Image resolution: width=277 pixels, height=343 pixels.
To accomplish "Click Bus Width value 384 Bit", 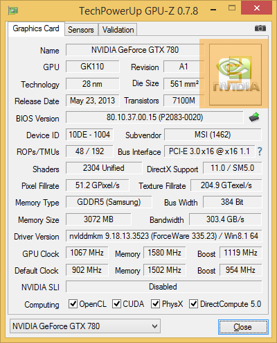I will [233, 202].
